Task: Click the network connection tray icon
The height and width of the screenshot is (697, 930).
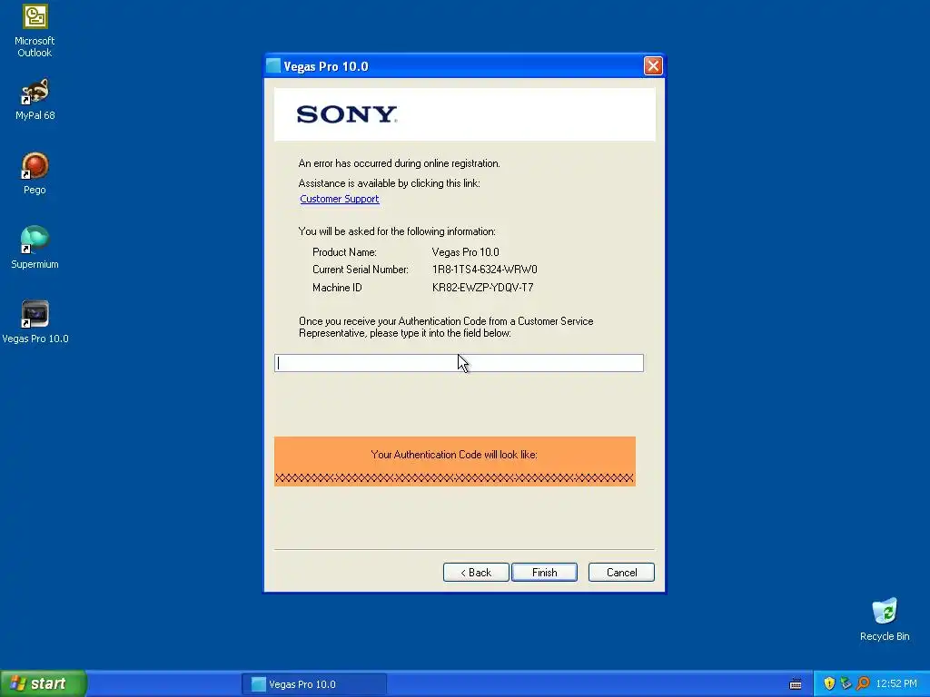Action: 846,683
